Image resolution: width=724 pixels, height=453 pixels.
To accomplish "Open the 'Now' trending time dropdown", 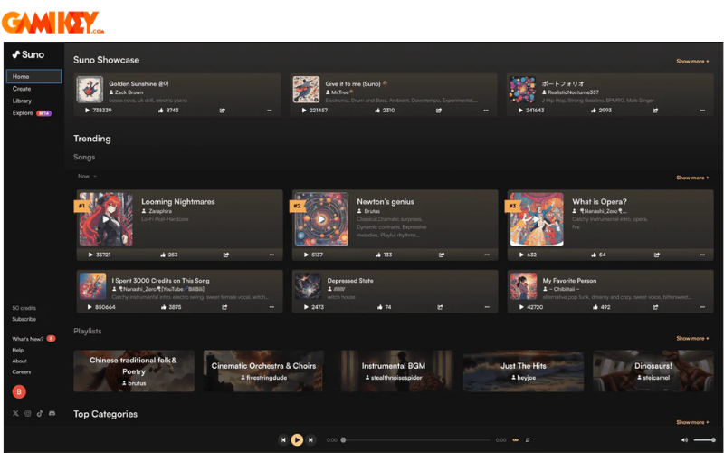I will click(87, 176).
